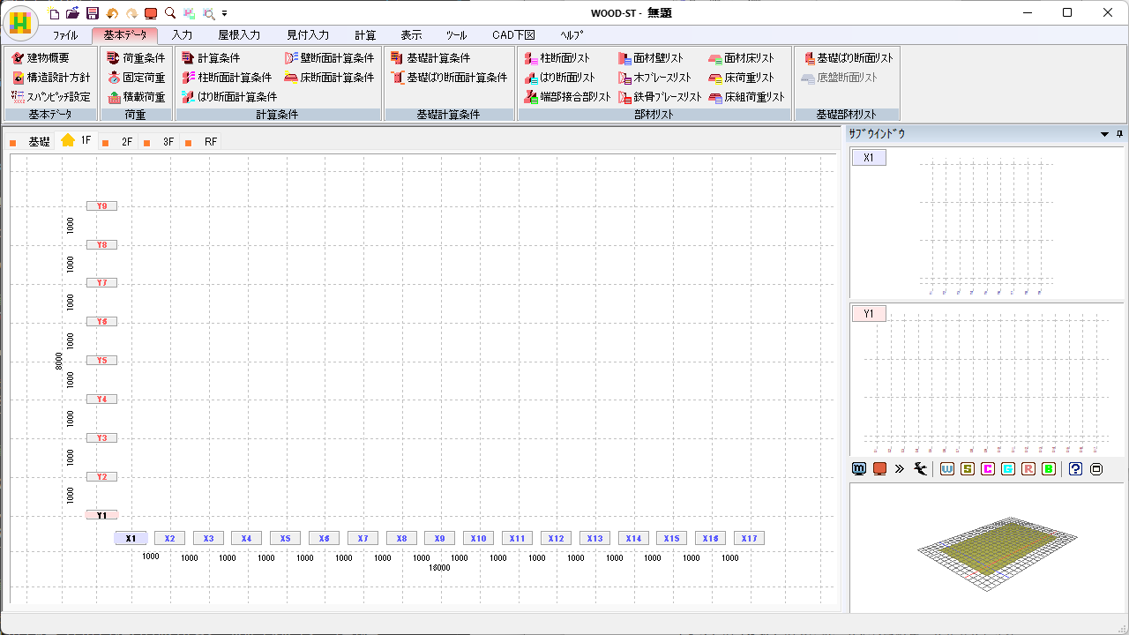Expand the sub window options dropdown arrow

(x=1104, y=134)
